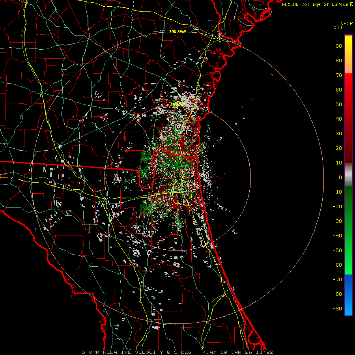Click the KJAX station identifier in caption
The width and height of the screenshot is (355, 355).
[x=209, y=352]
